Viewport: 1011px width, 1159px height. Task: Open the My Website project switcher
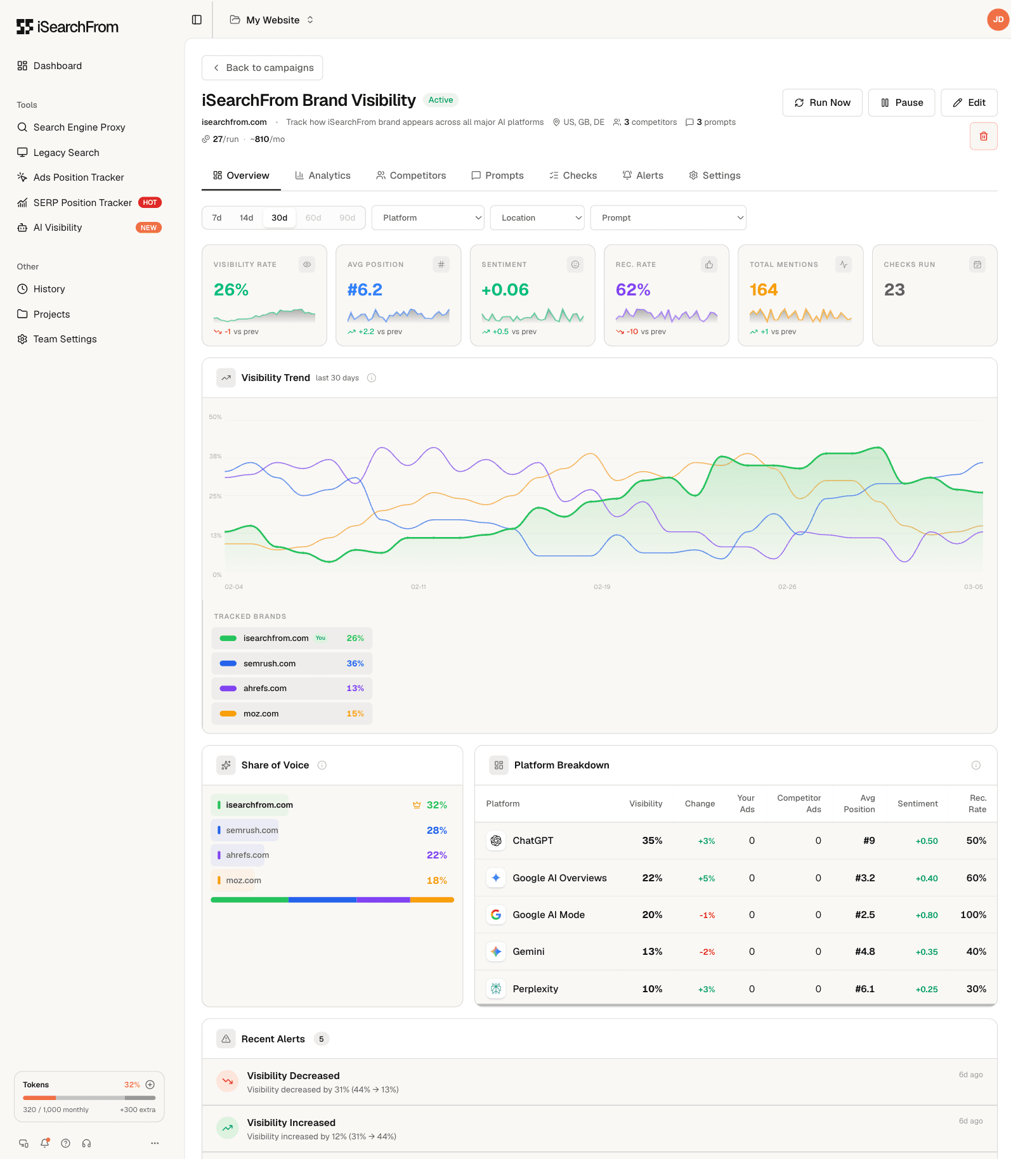[272, 20]
